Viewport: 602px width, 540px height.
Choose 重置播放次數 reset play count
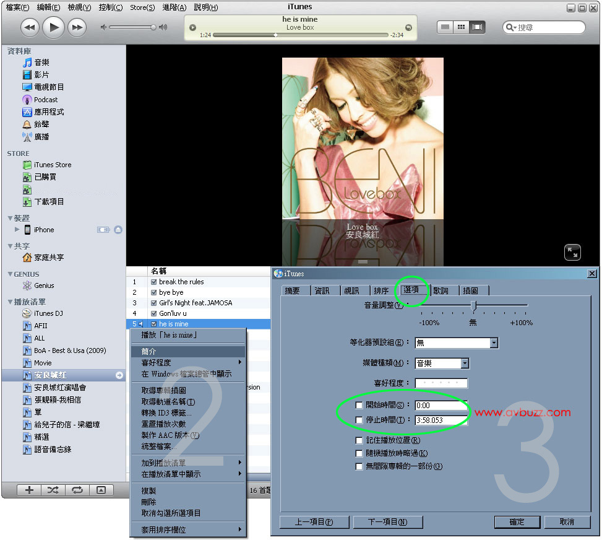point(187,424)
